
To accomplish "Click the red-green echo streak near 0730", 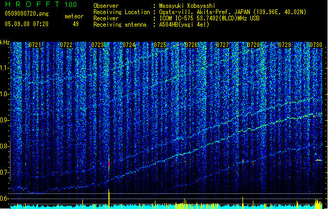I will (319, 160).
